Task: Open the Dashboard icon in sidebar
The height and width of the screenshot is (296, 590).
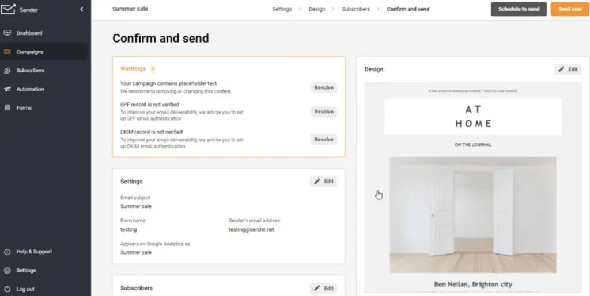Action: tap(7, 33)
